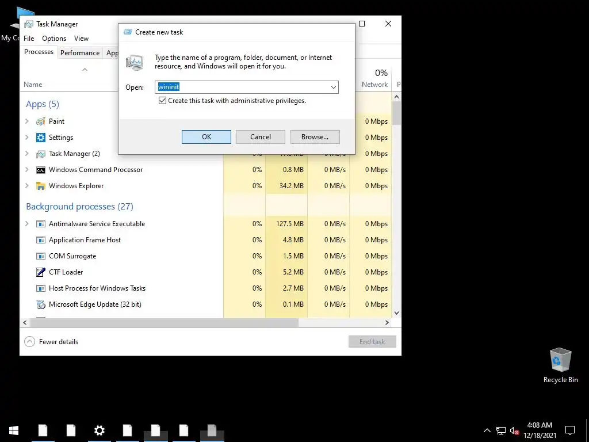This screenshot has height=442, width=589.
Task: Cancel the Create new task dialog
Action: click(x=261, y=137)
